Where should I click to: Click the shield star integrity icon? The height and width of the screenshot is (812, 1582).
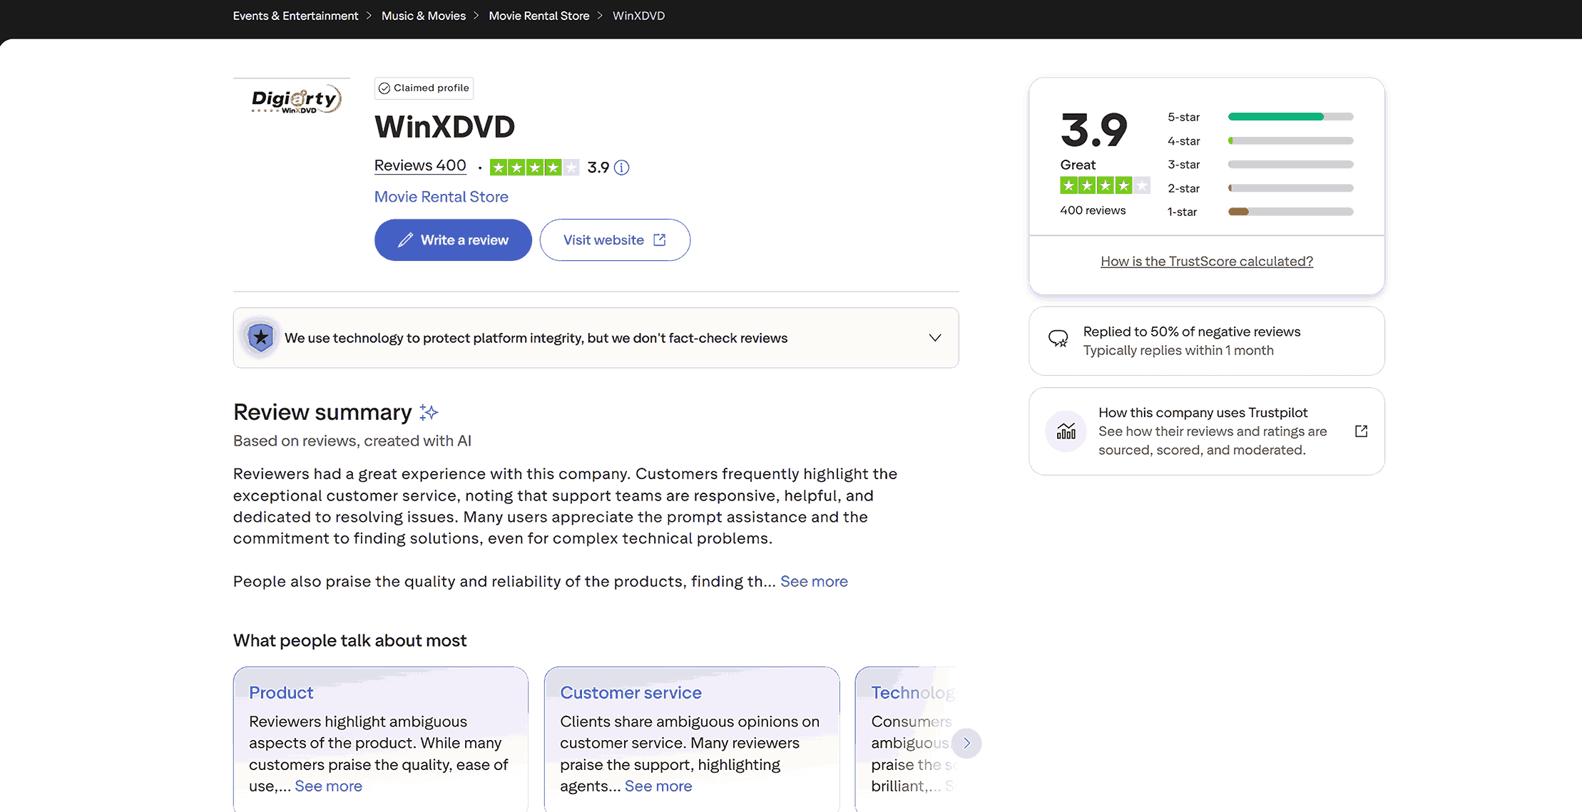(x=261, y=337)
